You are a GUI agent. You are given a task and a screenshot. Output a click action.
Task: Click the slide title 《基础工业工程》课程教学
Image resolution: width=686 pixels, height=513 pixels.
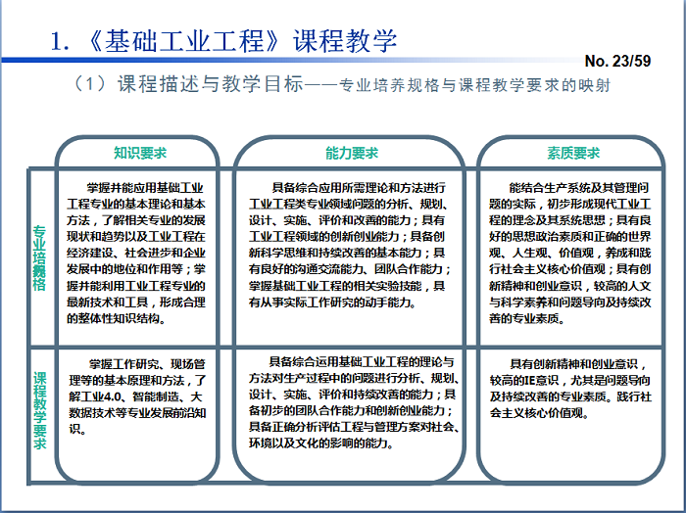click(223, 41)
